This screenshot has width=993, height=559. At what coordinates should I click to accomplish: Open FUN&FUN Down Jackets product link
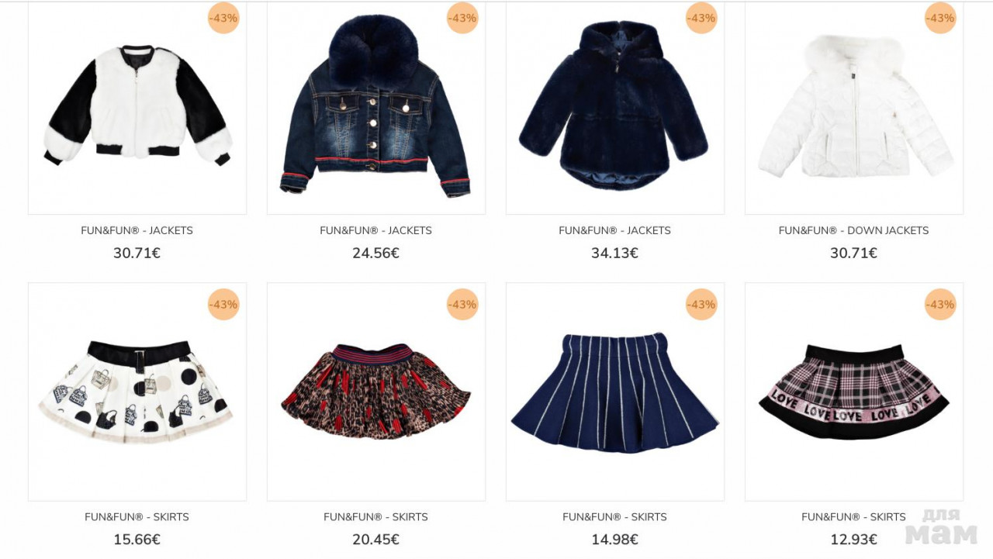(x=853, y=230)
